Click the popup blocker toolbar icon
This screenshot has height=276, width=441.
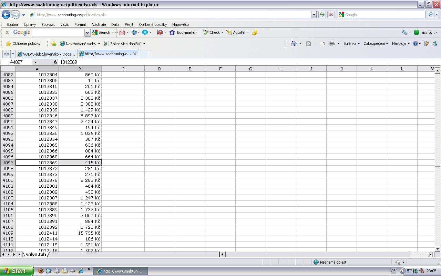pyautogui.click(x=160, y=32)
